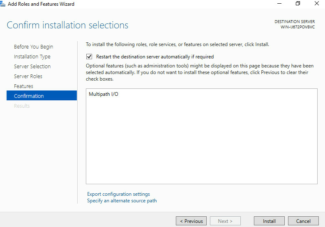
Task: Click the Results step in sidebar
Action: (x=22, y=106)
